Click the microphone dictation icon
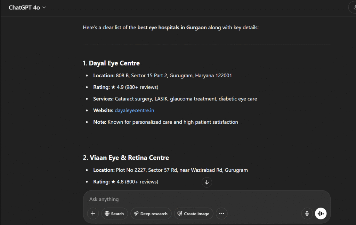Screen dimensions: 356x225 coord(307,214)
